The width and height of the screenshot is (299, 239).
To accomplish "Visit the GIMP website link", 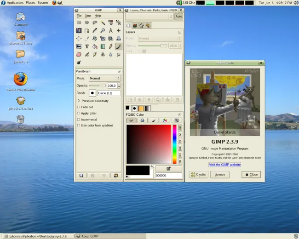I will 224,165.
